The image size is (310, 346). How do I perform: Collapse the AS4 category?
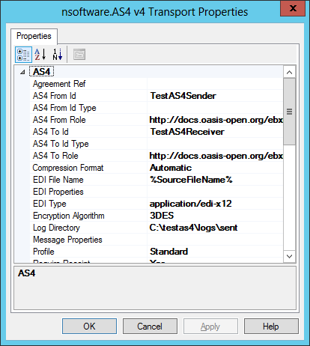pos(22,72)
